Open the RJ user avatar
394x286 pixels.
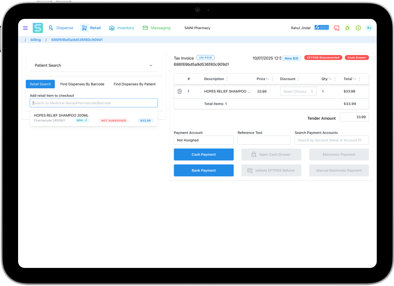point(369,28)
